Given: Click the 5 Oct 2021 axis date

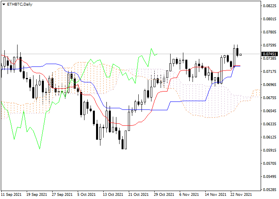Looking at the screenshot, I should [x=87, y=195].
